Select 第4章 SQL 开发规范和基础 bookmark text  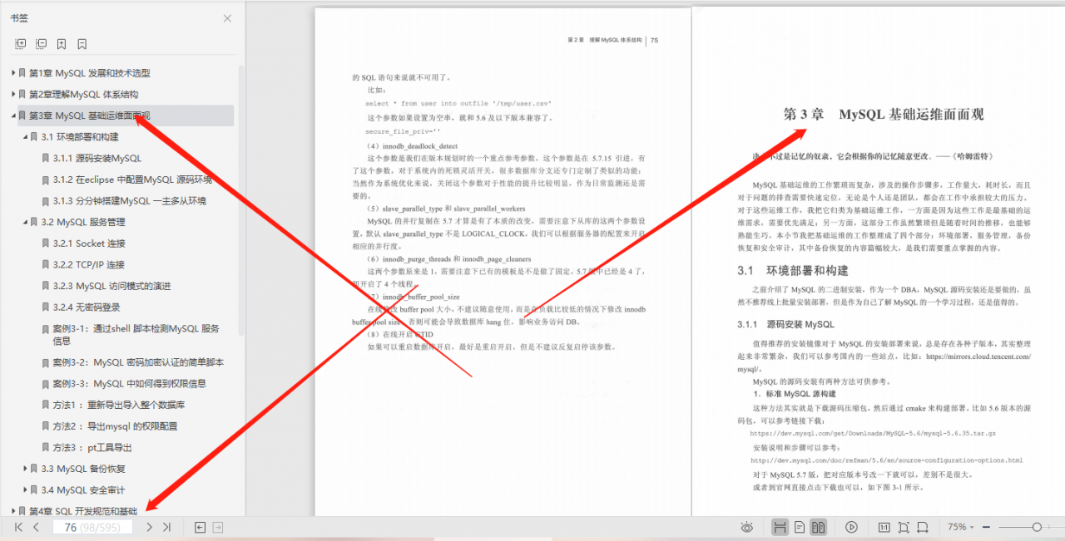[x=83, y=511]
